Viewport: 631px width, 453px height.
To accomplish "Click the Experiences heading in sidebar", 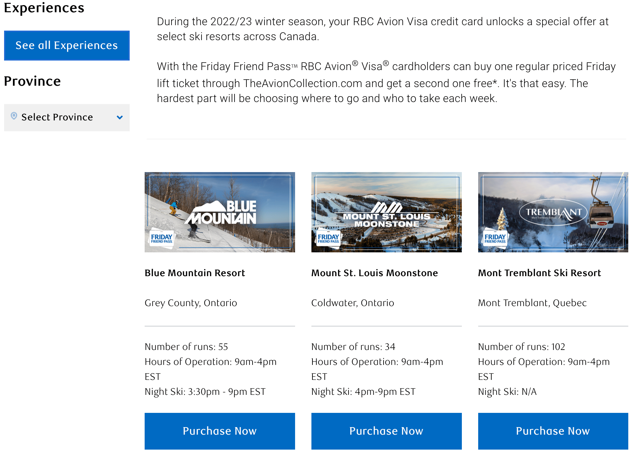I will coord(44,8).
